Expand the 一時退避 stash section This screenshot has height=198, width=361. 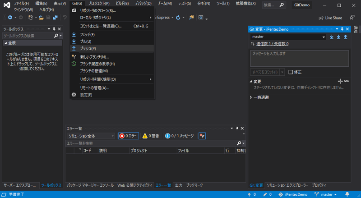tap(251, 97)
